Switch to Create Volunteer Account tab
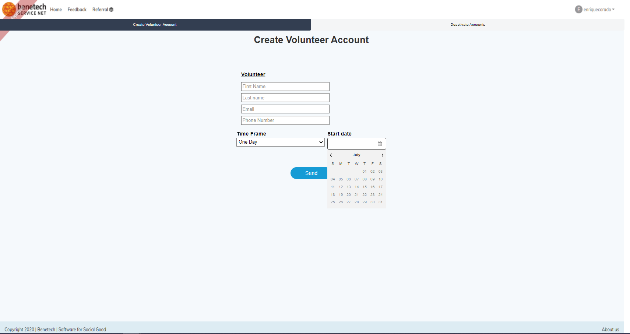The image size is (630, 334). (155, 25)
